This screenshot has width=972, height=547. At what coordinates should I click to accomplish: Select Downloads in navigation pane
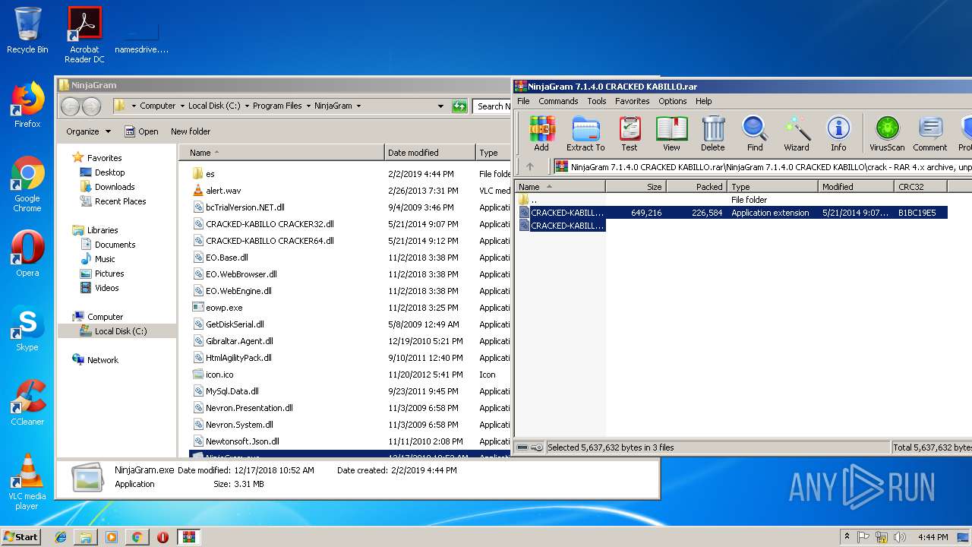(115, 187)
